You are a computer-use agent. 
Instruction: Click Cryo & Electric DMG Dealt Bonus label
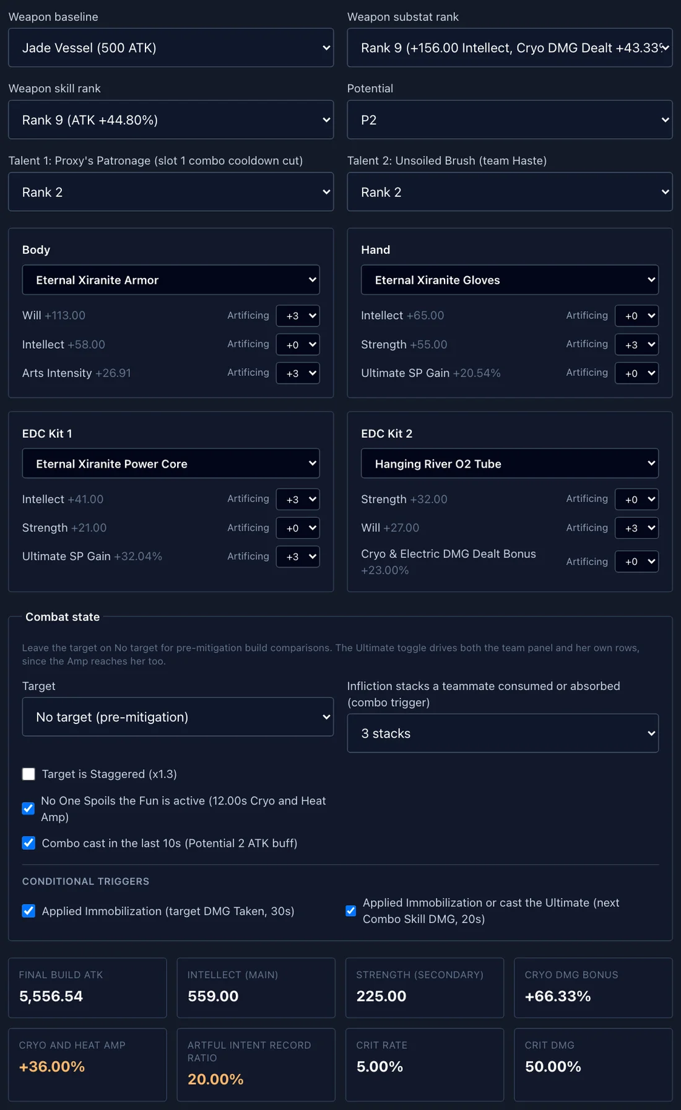(x=448, y=554)
